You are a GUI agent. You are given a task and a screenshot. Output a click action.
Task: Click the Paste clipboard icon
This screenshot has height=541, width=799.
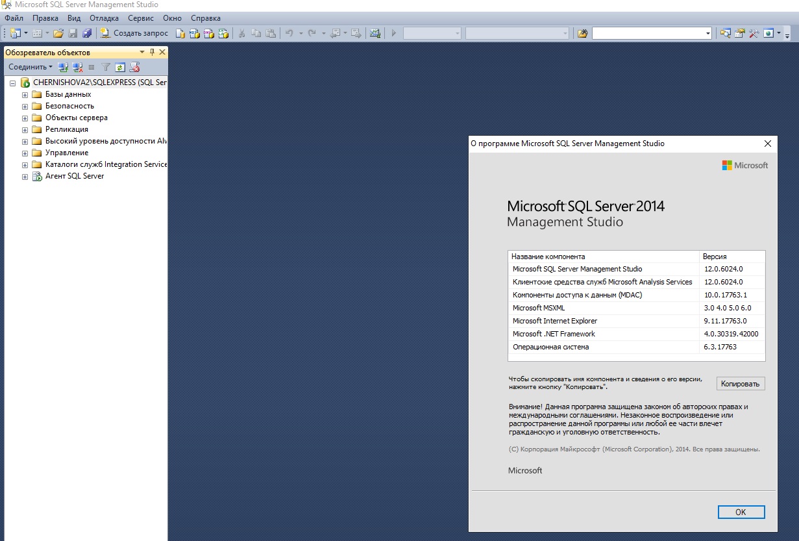click(271, 33)
